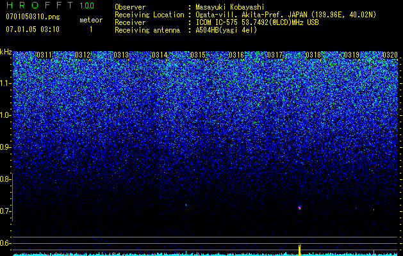
Task: Click the 0314 time marker label
Action: (160, 55)
